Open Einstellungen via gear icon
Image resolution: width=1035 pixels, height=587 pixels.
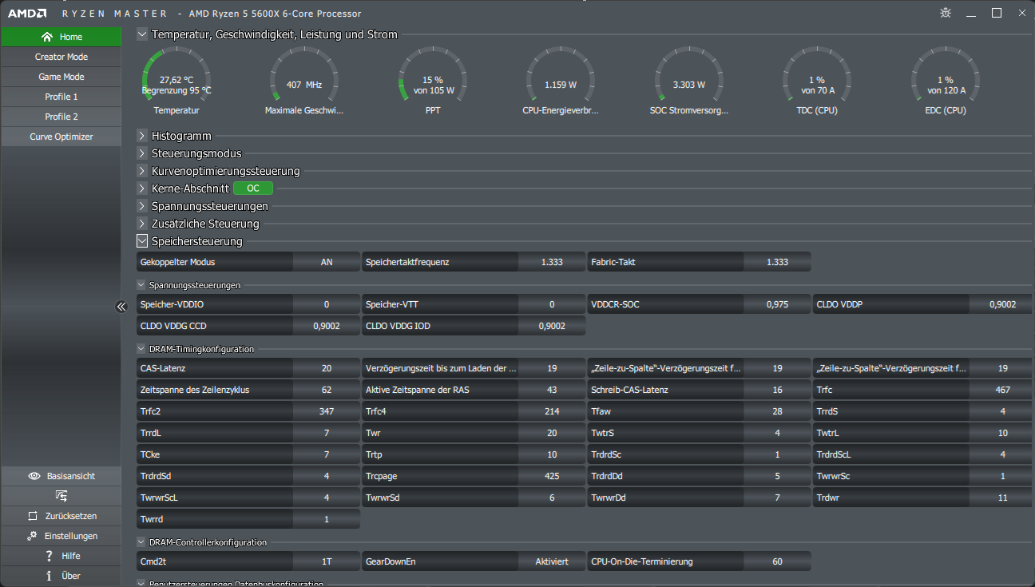(x=32, y=536)
